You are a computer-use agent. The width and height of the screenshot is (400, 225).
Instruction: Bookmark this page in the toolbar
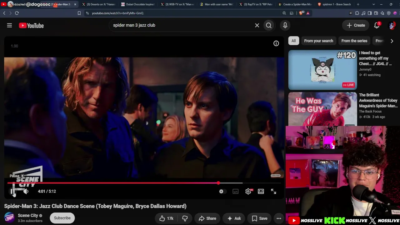(x=79, y=13)
